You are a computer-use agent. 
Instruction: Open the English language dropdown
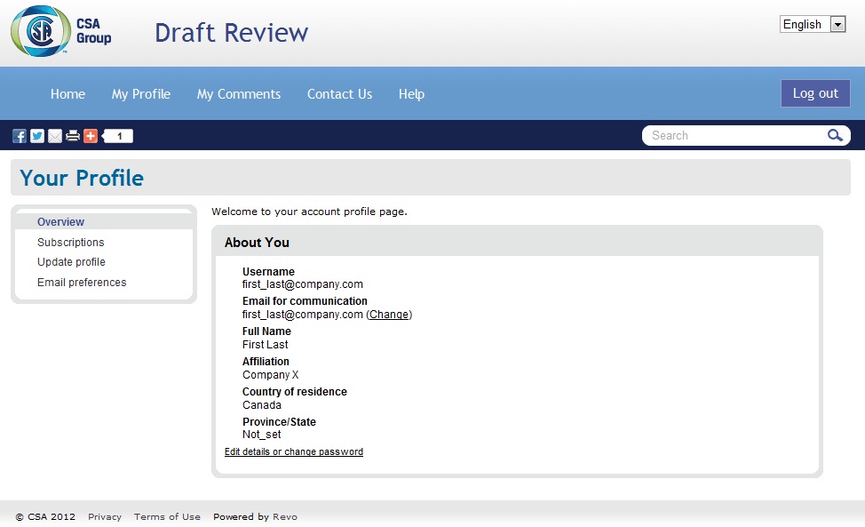pos(813,24)
